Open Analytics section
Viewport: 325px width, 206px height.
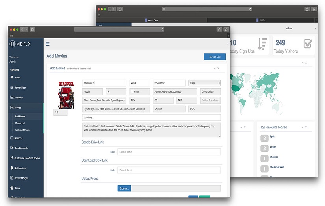click(17, 97)
